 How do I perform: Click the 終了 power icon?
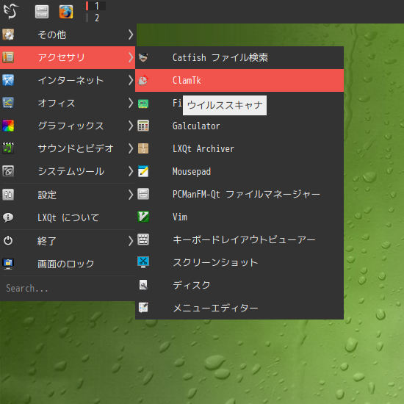tap(8, 241)
